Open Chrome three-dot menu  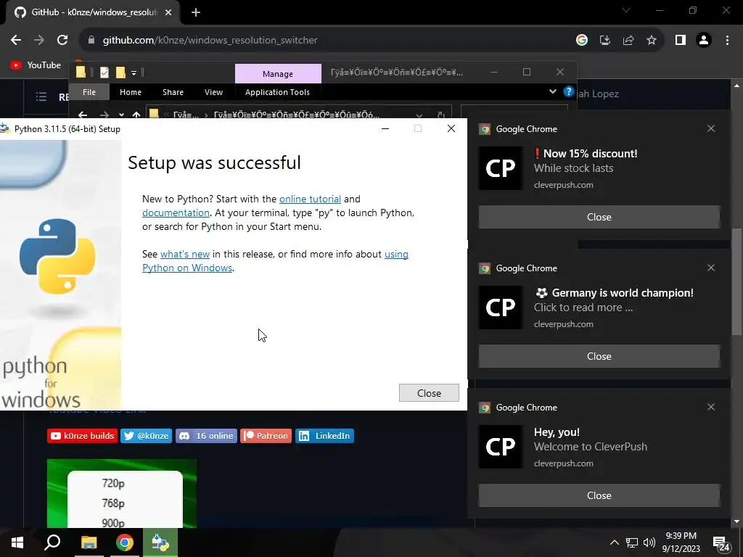pyautogui.click(x=727, y=41)
